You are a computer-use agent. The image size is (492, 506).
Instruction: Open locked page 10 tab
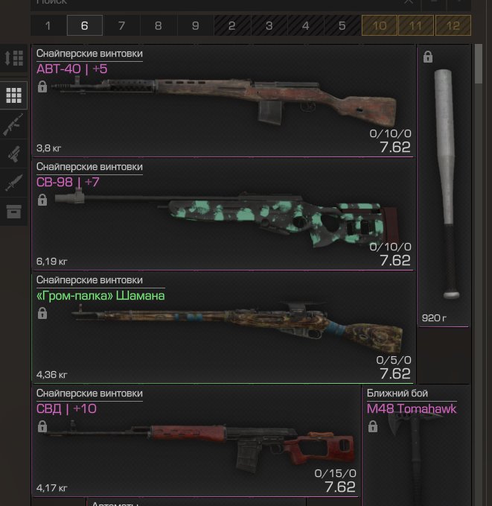pyautogui.click(x=379, y=25)
